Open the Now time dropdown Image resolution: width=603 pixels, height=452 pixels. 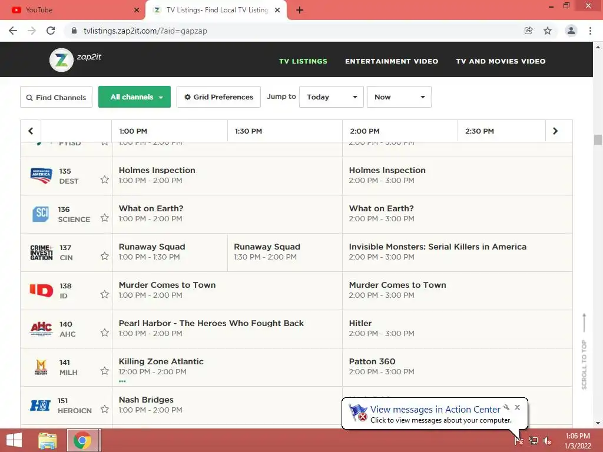tap(399, 97)
